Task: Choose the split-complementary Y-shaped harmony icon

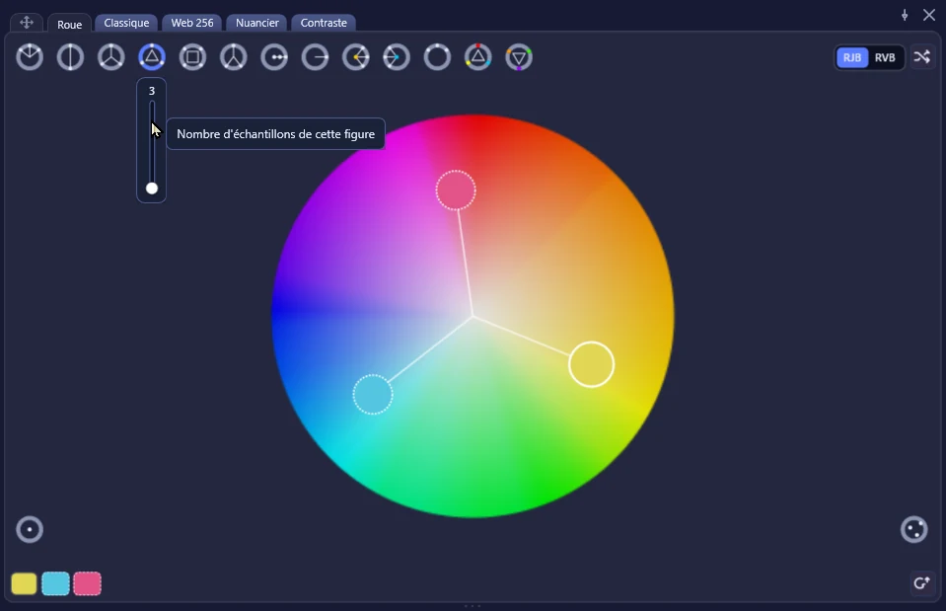Action: (234, 57)
